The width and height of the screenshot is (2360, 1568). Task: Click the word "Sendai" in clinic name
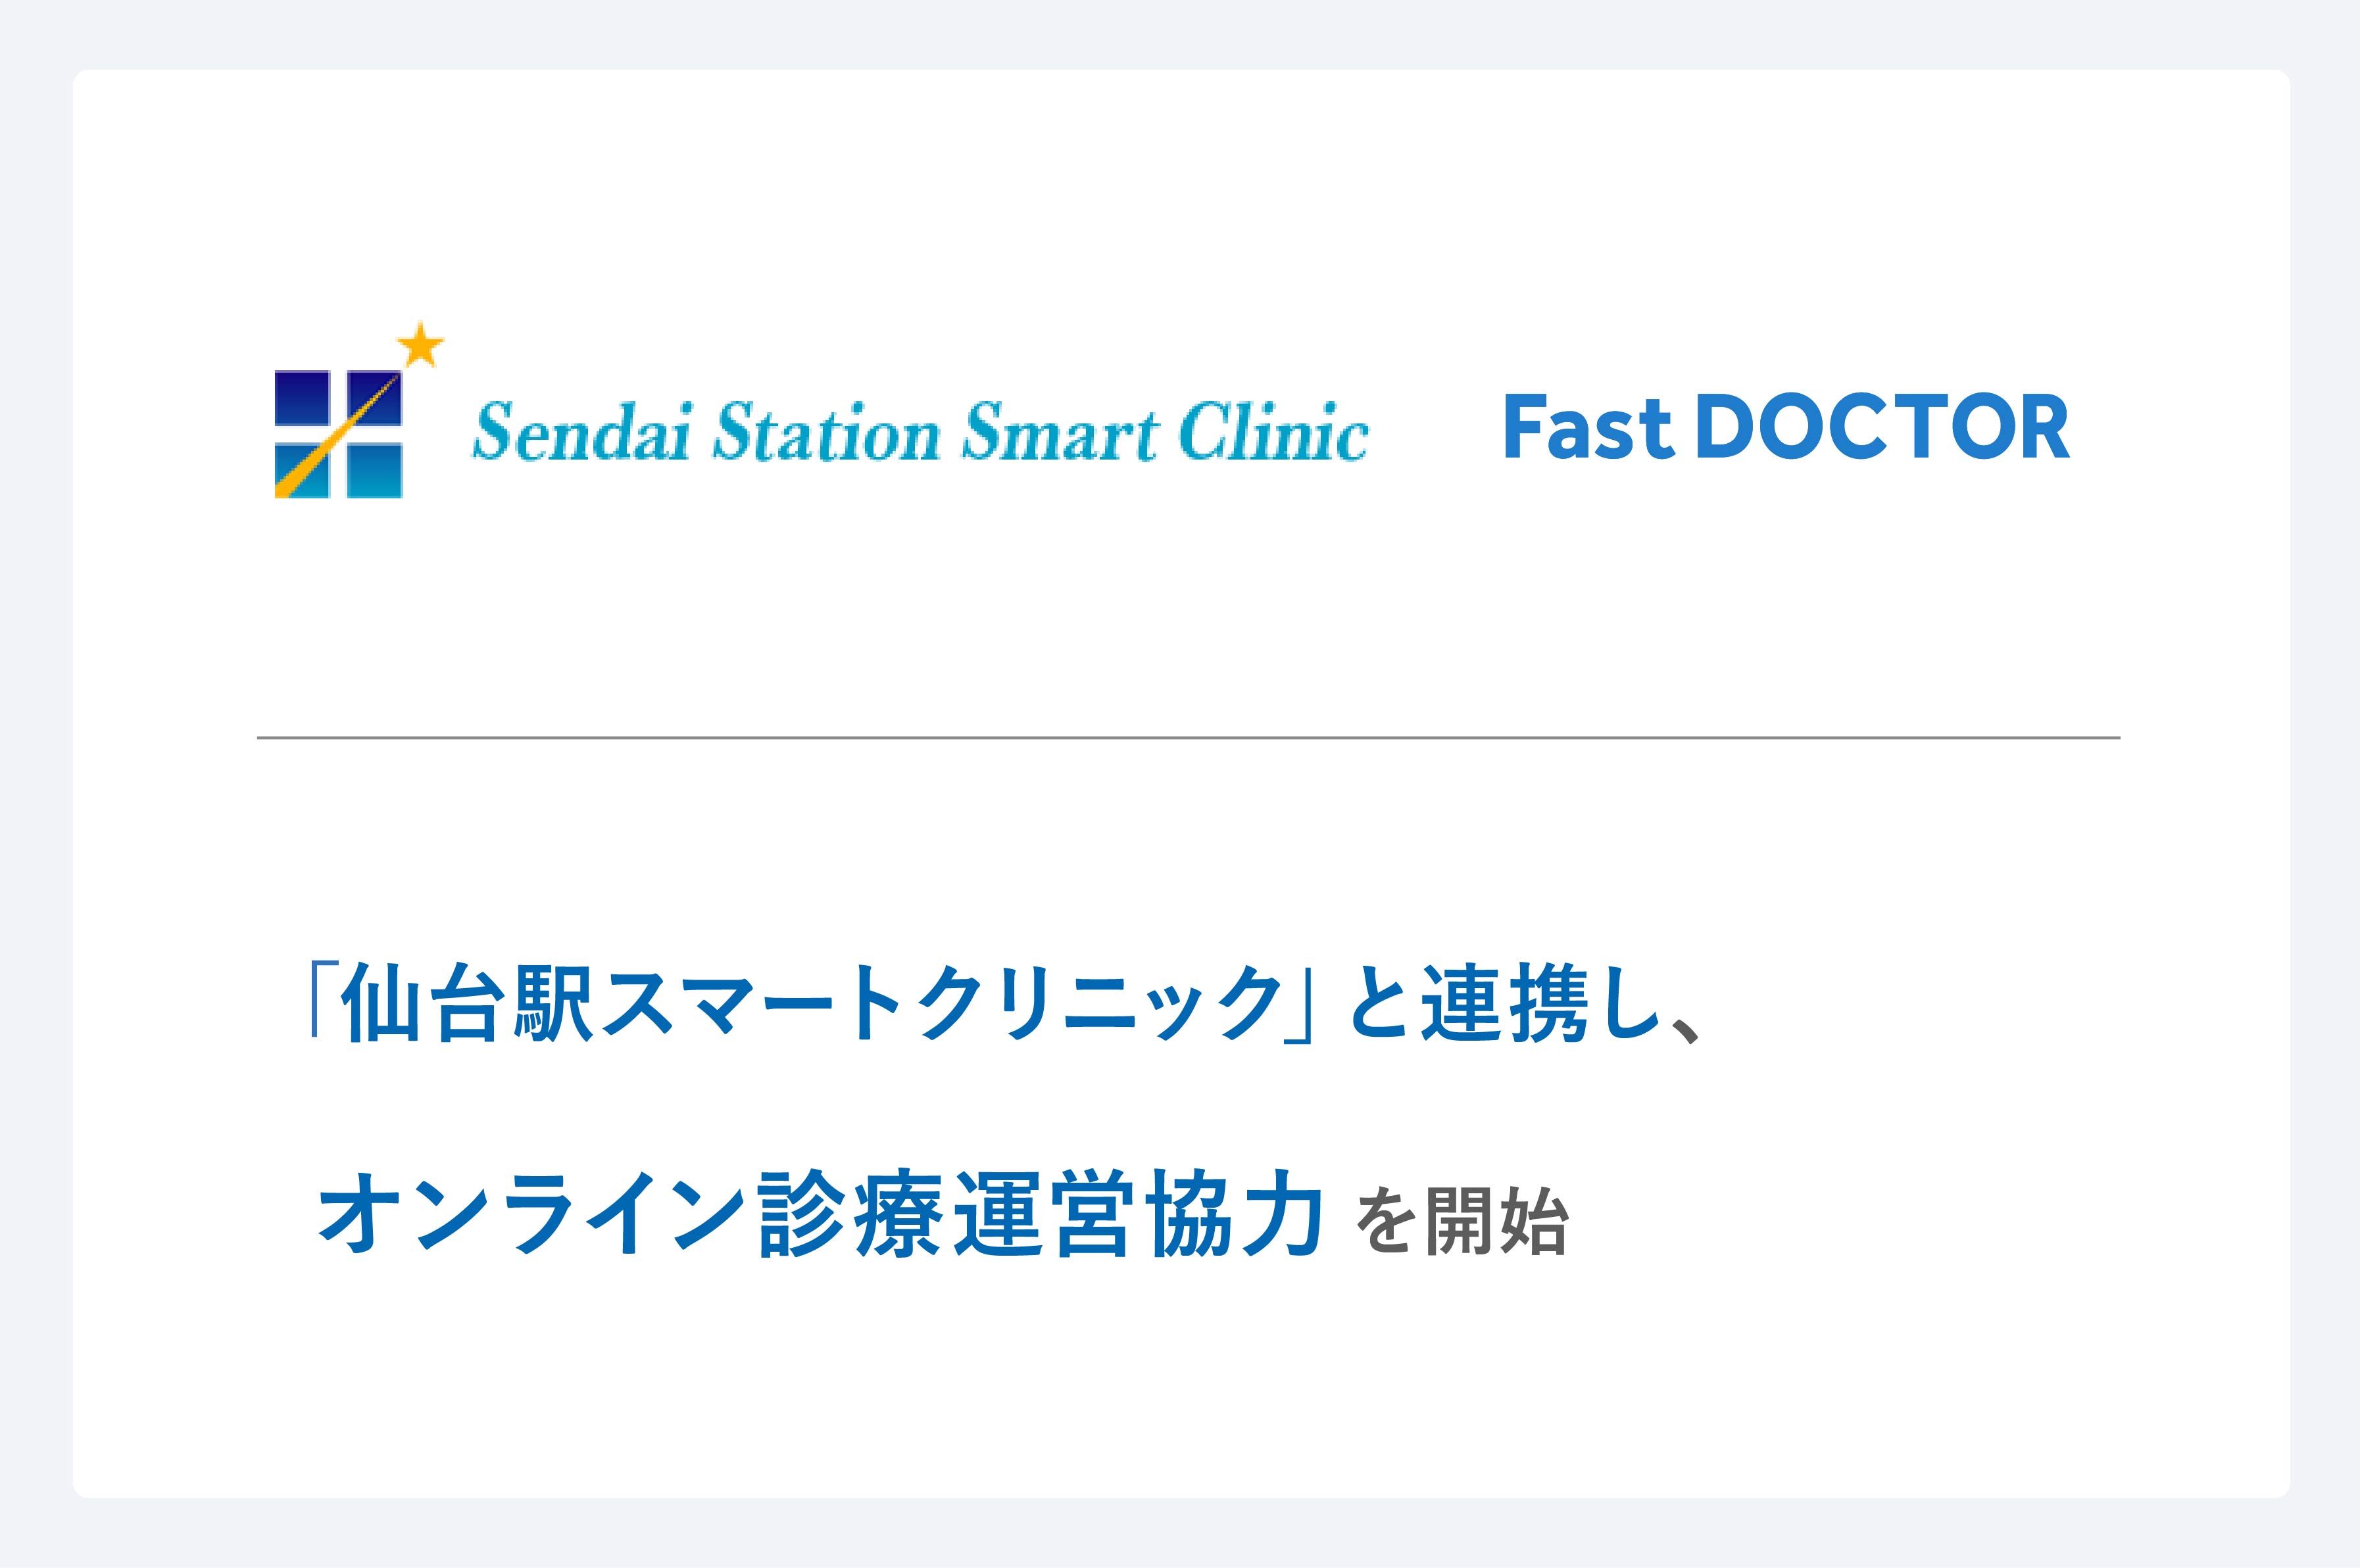tap(581, 432)
